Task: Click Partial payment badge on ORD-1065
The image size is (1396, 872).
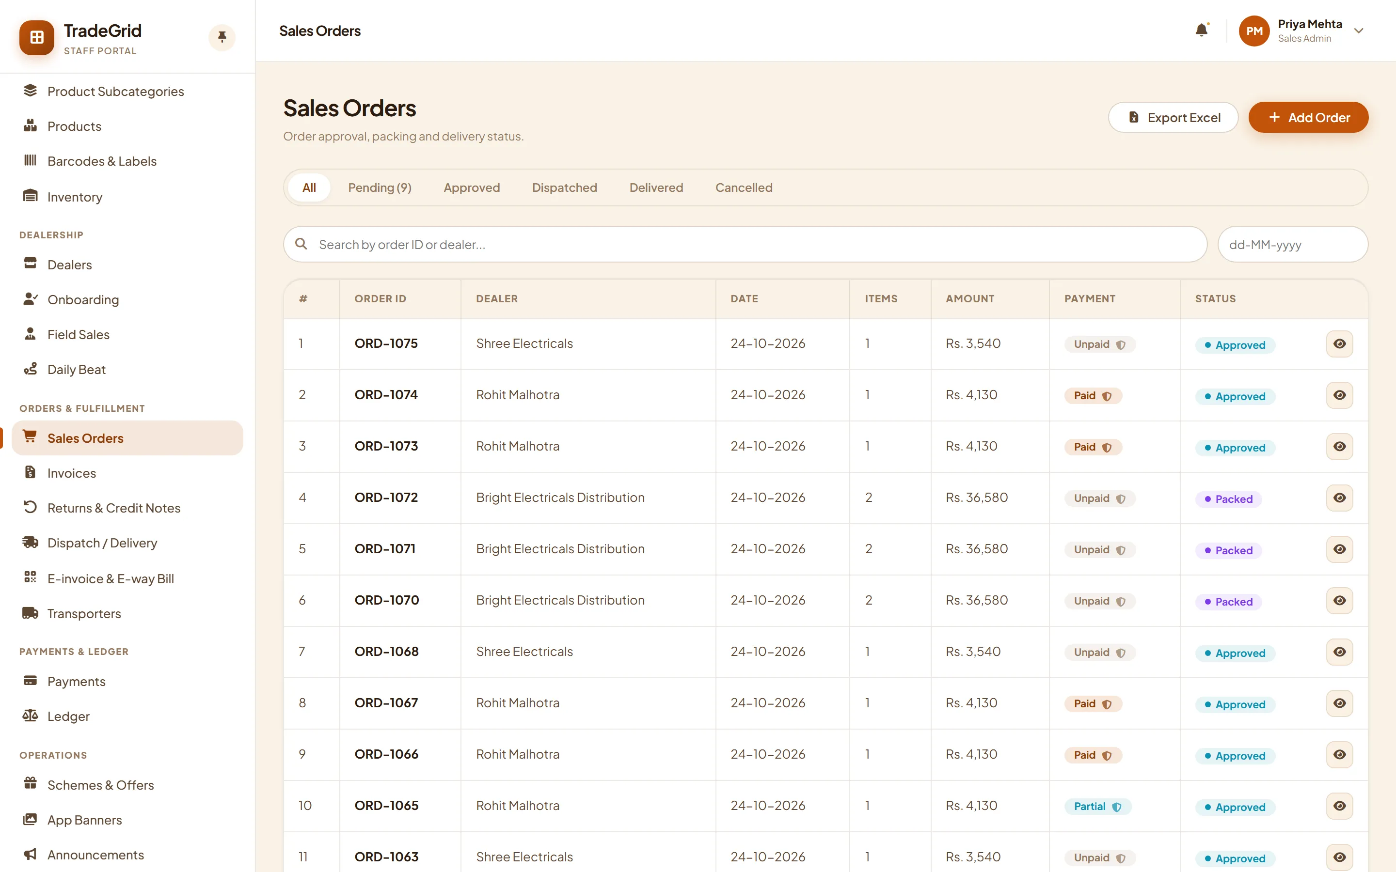Action: [x=1098, y=806]
